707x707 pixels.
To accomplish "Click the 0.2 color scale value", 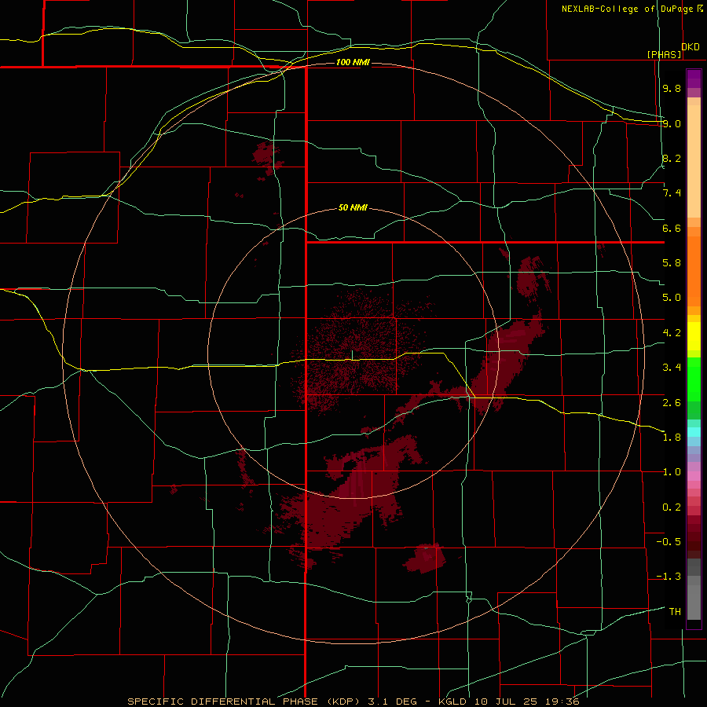I will (x=672, y=507).
